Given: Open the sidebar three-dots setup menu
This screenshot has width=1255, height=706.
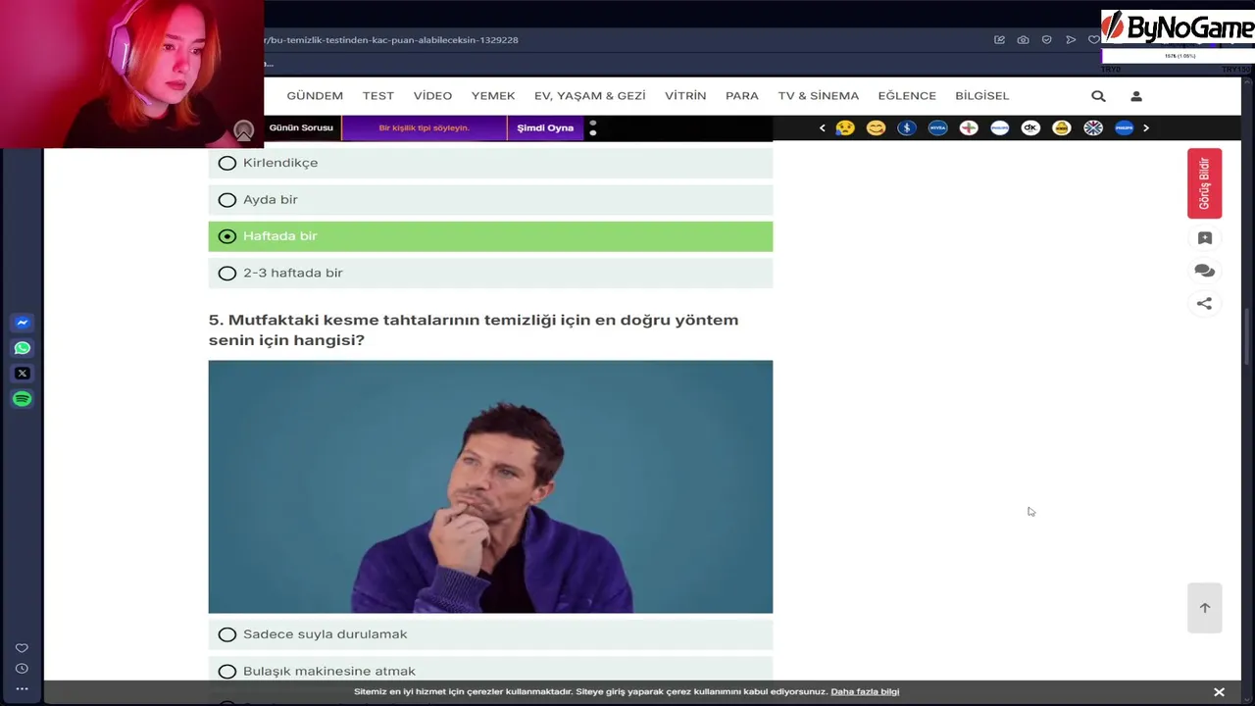Looking at the screenshot, I should click(x=22, y=688).
